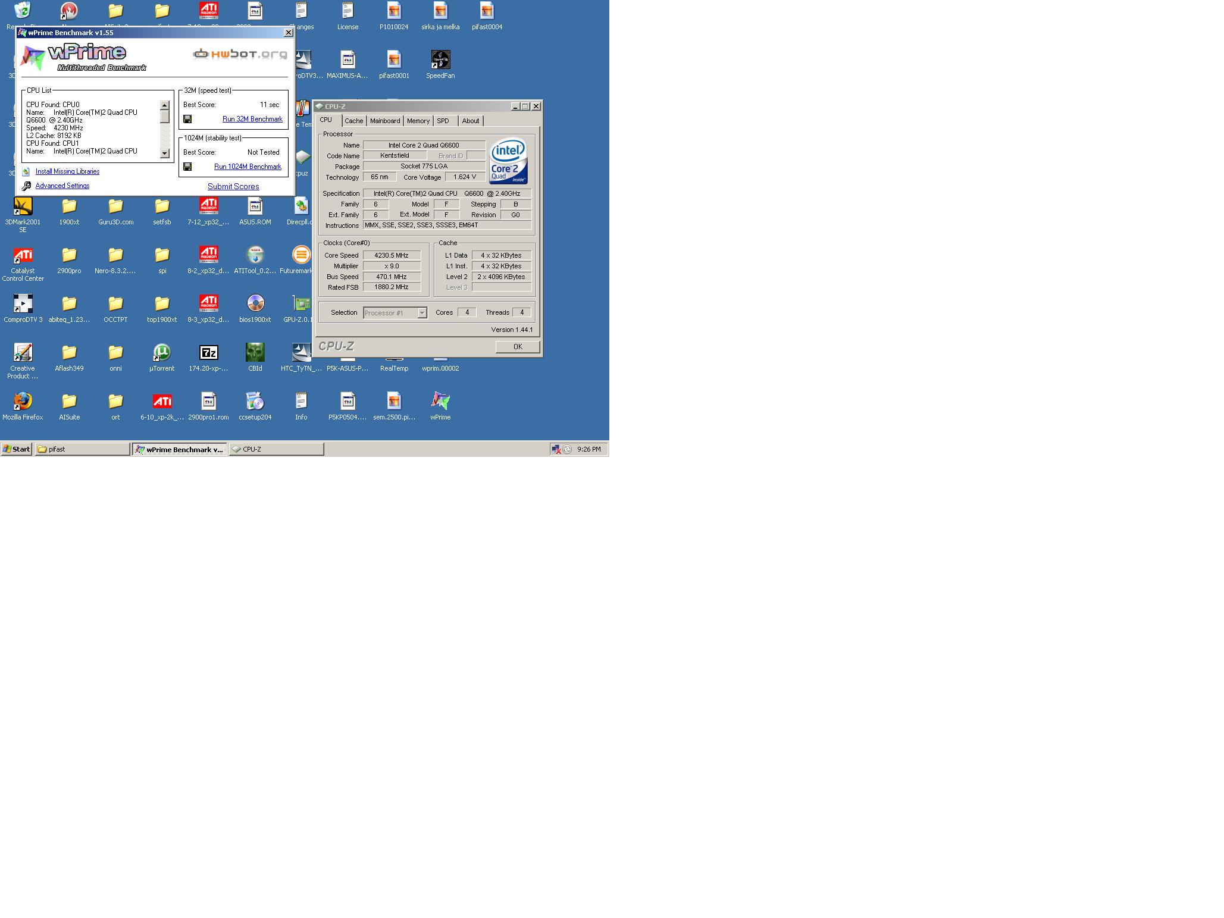The height and width of the screenshot is (918, 1224).
Task: Click Core Speed value 4230.5 MHz
Action: (392, 255)
